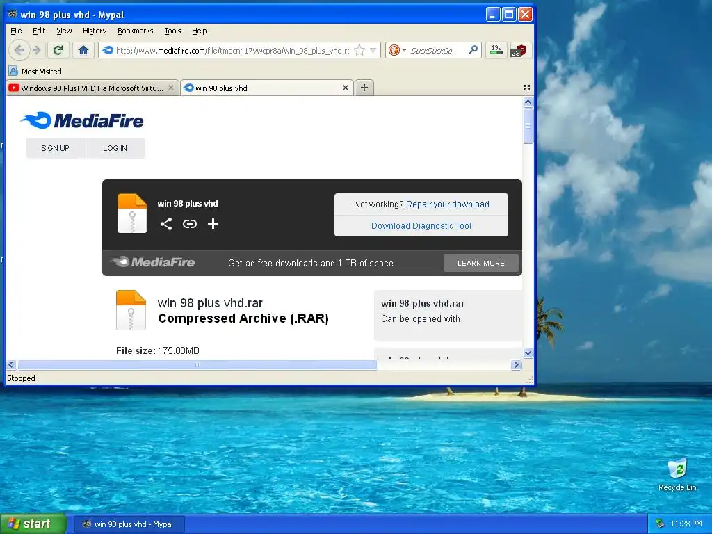Copy link using the chain link icon

coord(190,223)
